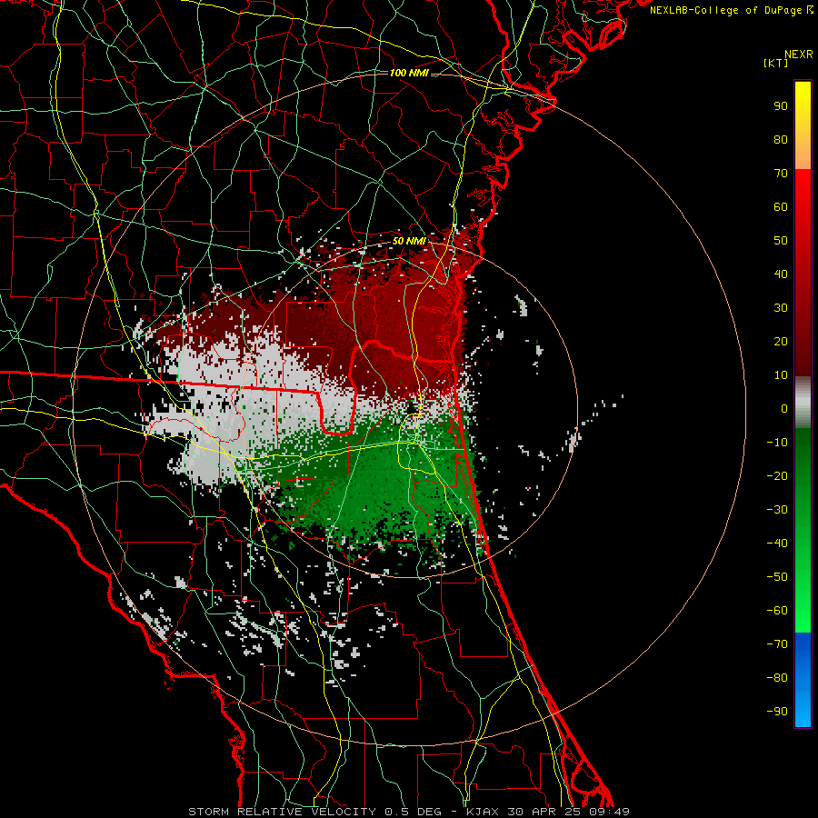Click the -70 knot scale label
The image size is (818, 818).
pyautogui.click(x=777, y=644)
